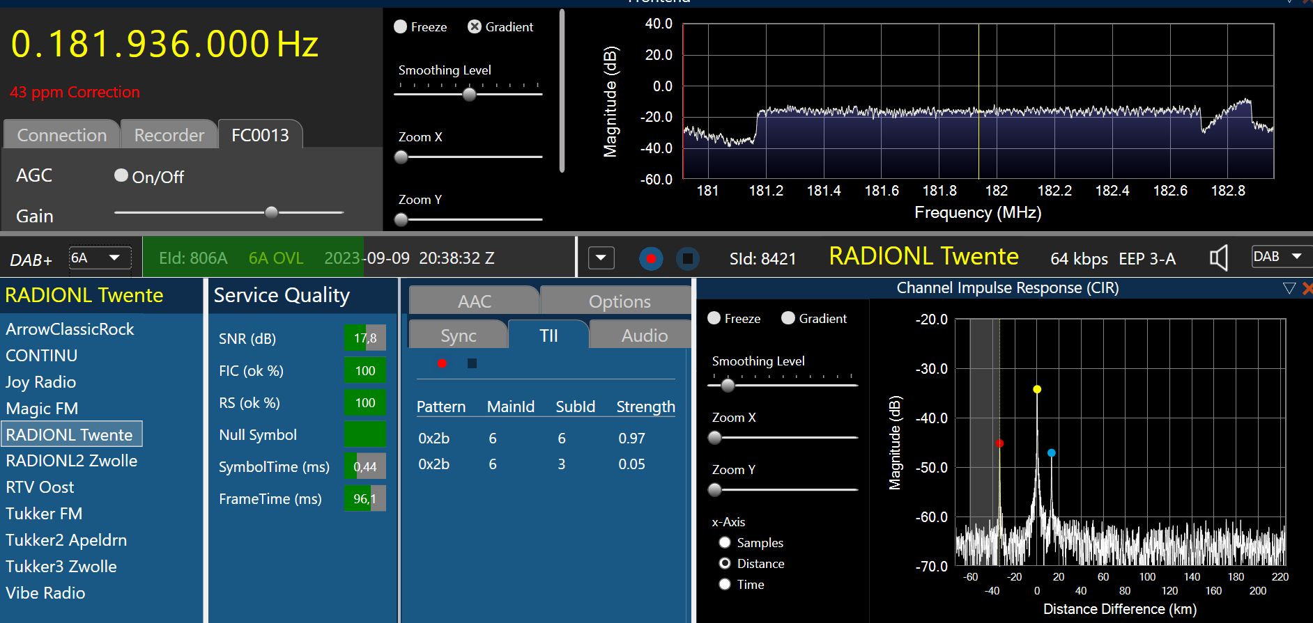1313x623 pixels.
Task: Click the red record button
Action: (651, 259)
